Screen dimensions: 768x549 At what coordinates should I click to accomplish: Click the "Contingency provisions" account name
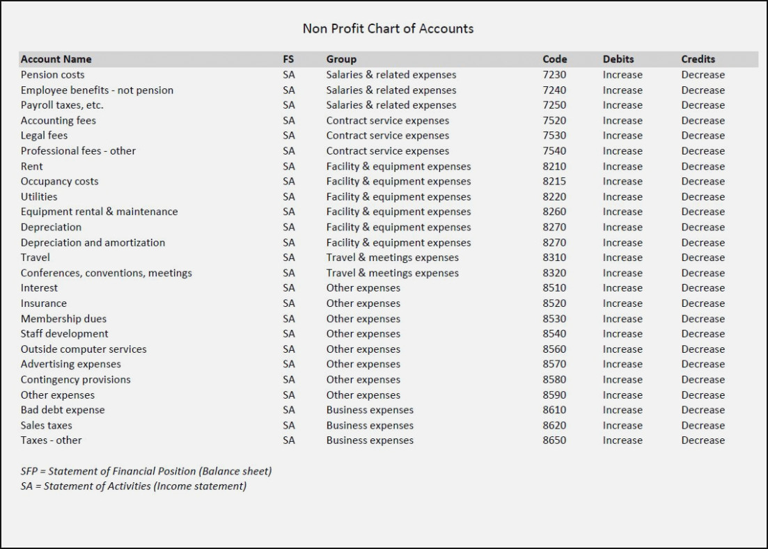75,379
